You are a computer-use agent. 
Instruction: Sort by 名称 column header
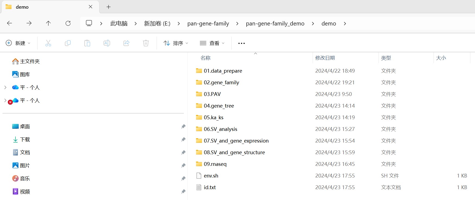[206, 58]
